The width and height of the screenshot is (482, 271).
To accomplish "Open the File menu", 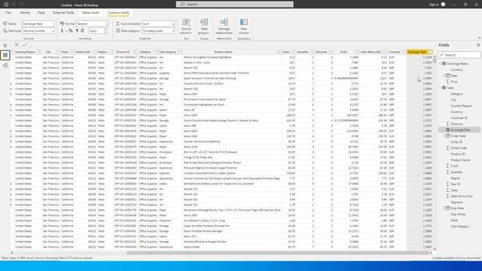I will [x=8, y=13].
